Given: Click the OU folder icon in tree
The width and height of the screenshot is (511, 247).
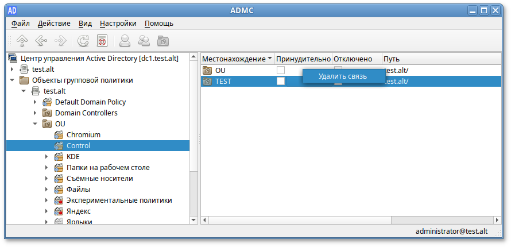Looking at the screenshot, I should pyautogui.click(x=47, y=124).
